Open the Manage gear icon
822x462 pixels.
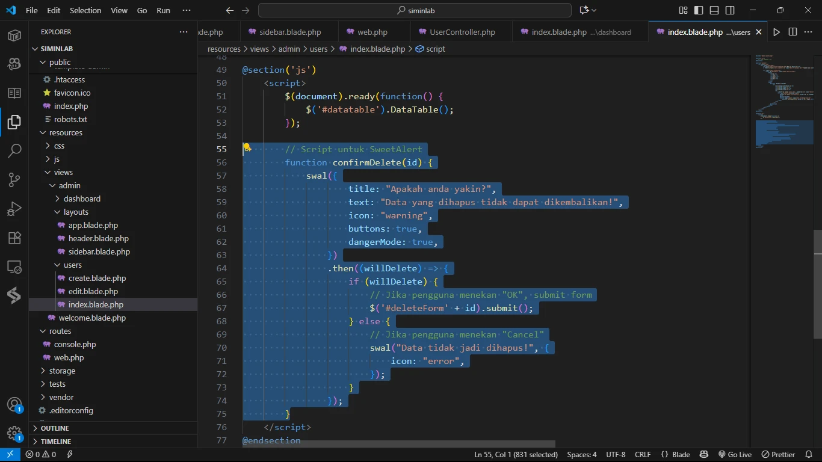[14, 433]
